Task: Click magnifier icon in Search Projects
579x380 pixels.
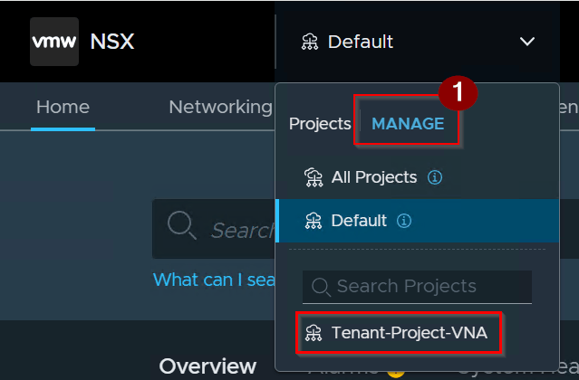Action: pos(321,287)
